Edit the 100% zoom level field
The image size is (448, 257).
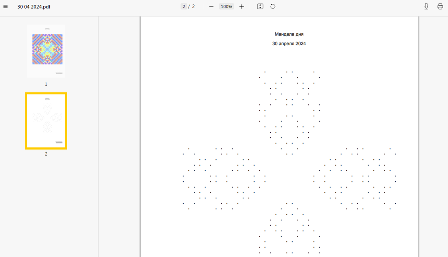[226, 7]
